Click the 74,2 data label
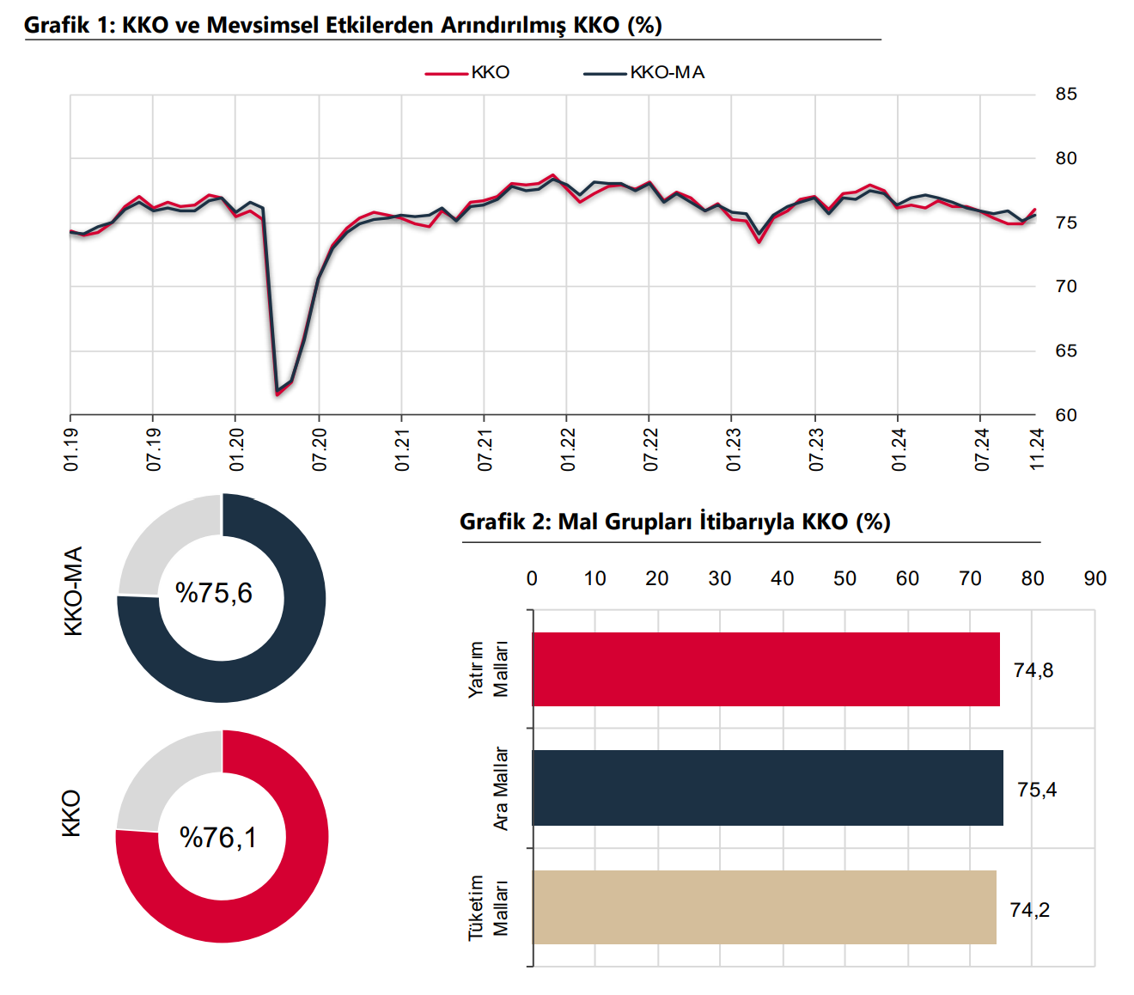This screenshot has width=1134, height=995. pyautogui.click(x=1029, y=910)
